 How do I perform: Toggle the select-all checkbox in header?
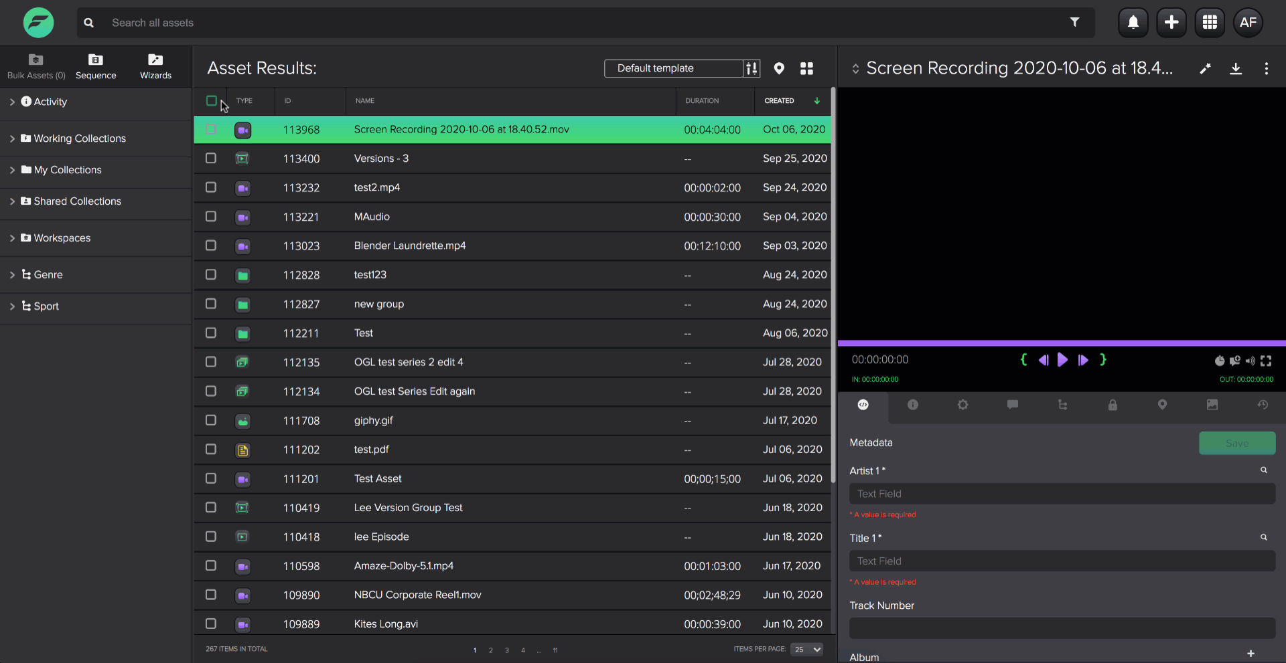click(212, 101)
